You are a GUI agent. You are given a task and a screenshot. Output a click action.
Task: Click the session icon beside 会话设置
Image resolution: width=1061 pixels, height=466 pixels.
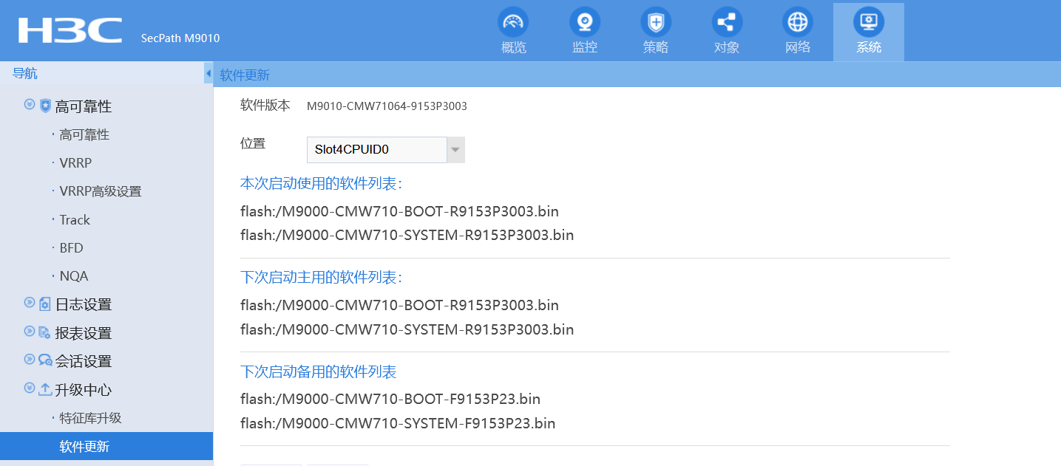point(45,360)
